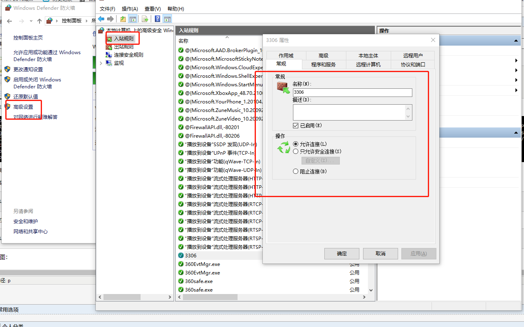Open the 远程计算机 tab
The width and height of the screenshot is (524, 327).
368,64
